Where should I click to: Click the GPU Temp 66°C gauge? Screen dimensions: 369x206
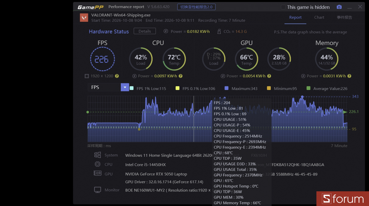246,59
